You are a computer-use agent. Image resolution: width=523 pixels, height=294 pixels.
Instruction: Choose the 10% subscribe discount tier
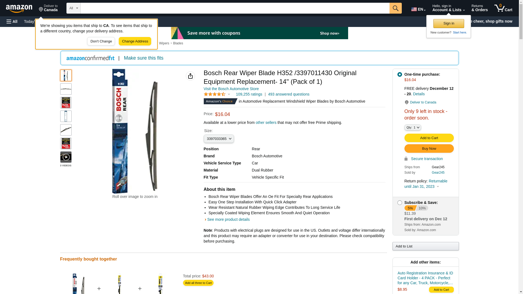click(x=422, y=208)
